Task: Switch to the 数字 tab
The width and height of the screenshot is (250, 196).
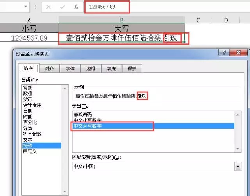Action: [x=29, y=68]
